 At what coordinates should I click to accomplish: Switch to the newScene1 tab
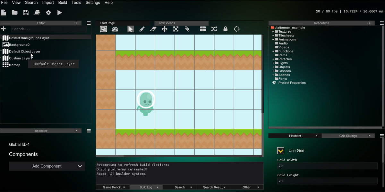[x=167, y=23]
